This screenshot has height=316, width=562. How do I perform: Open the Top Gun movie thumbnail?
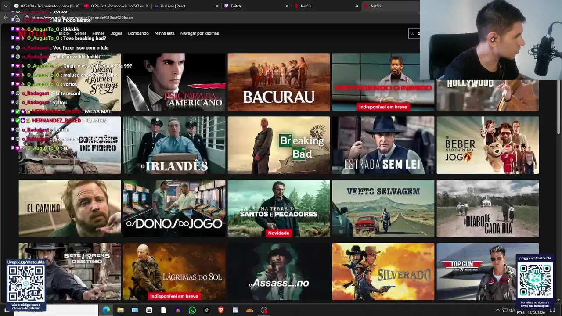488,272
